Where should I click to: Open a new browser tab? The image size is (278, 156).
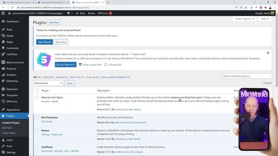pyautogui.click(x=108, y=3)
